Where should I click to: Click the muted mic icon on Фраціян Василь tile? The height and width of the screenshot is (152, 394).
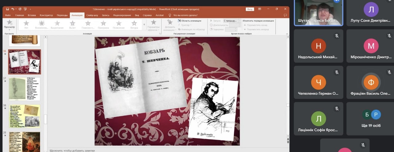(389, 72)
